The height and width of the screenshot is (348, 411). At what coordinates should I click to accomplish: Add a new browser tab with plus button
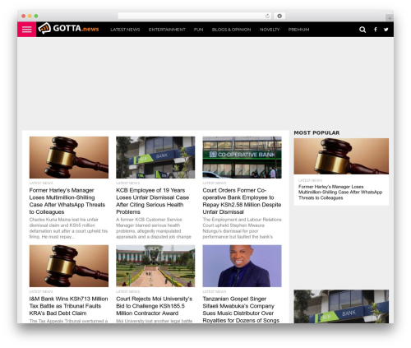[x=390, y=18]
